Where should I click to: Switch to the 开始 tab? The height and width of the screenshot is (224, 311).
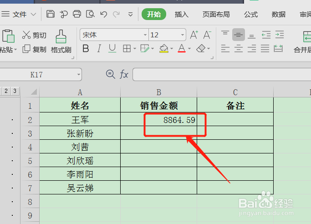coord(154,14)
